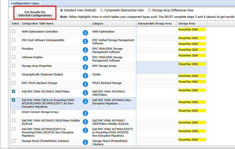Show info for Providers row
The width and height of the screenshot is (235, 149).
tap(85, 50)
